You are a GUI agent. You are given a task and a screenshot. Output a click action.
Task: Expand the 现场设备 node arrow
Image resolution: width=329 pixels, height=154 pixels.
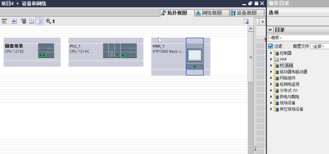pos(271,103)
